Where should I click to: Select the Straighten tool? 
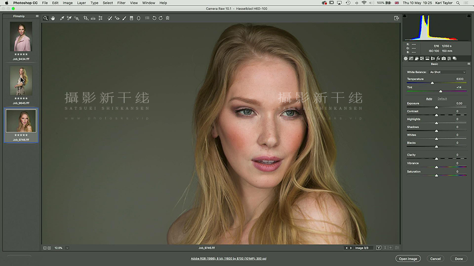click(x=93, y=18)
